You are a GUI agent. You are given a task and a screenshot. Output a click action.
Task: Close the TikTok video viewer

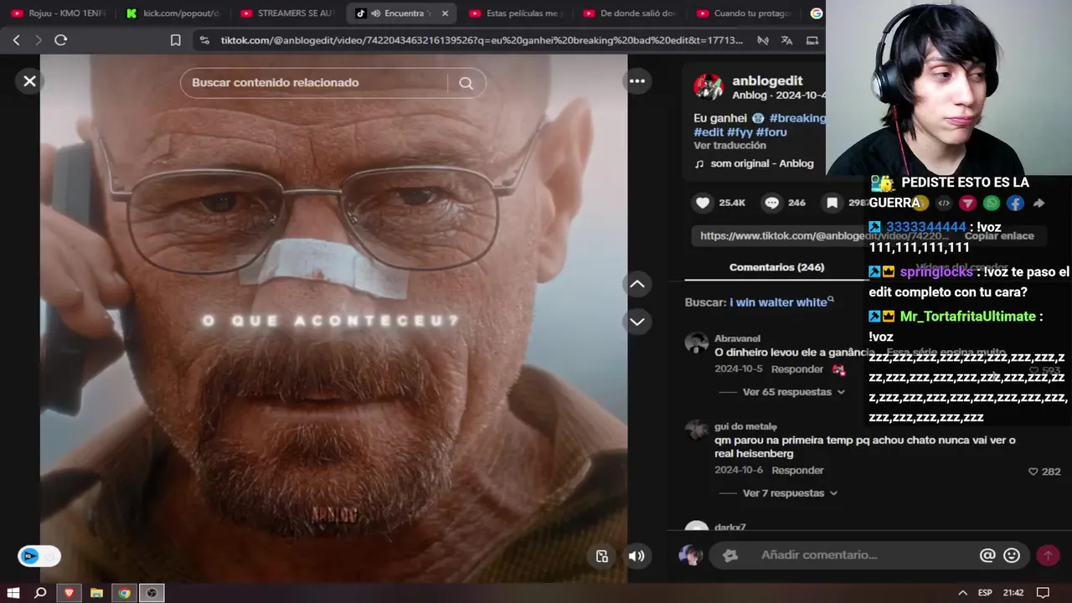(29, 81)
